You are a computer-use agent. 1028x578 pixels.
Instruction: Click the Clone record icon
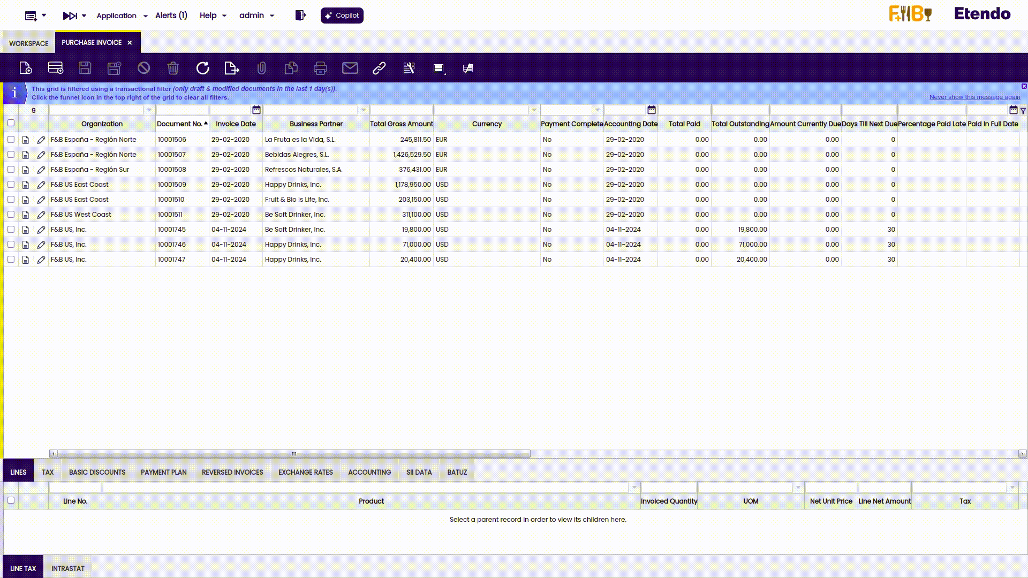(291, 68)
